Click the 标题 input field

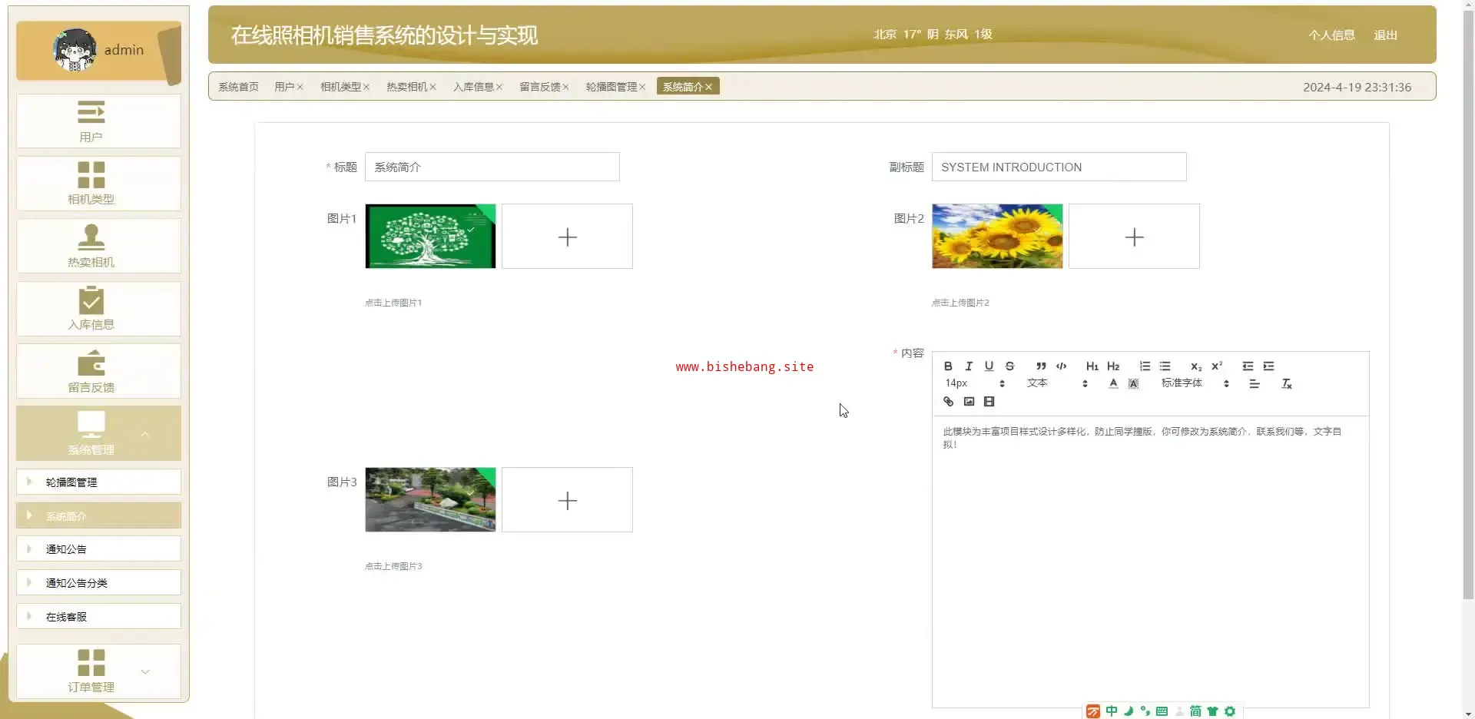click(x=492, y=167)
